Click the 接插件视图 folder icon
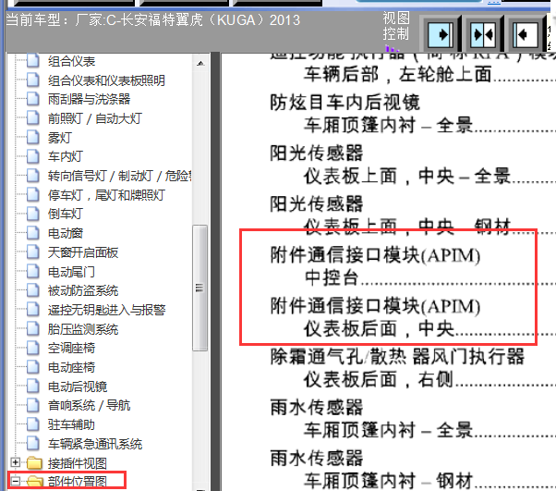Screen dimensions: 556x491 click(x=34, y=463)
